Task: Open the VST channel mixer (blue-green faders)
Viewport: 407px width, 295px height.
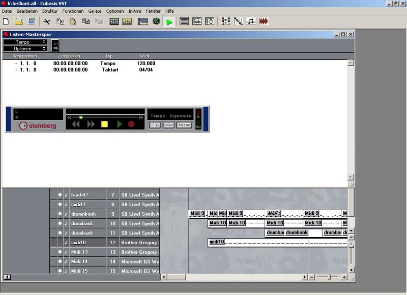Action: coord(114,21)
